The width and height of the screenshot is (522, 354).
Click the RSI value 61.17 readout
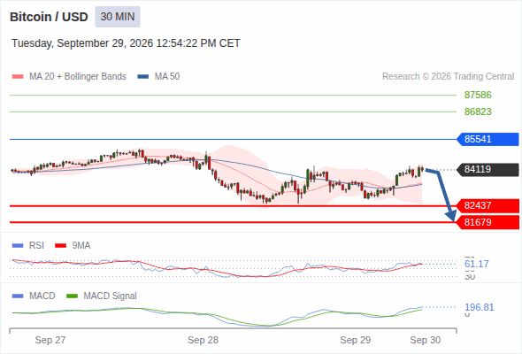[476, 264]
